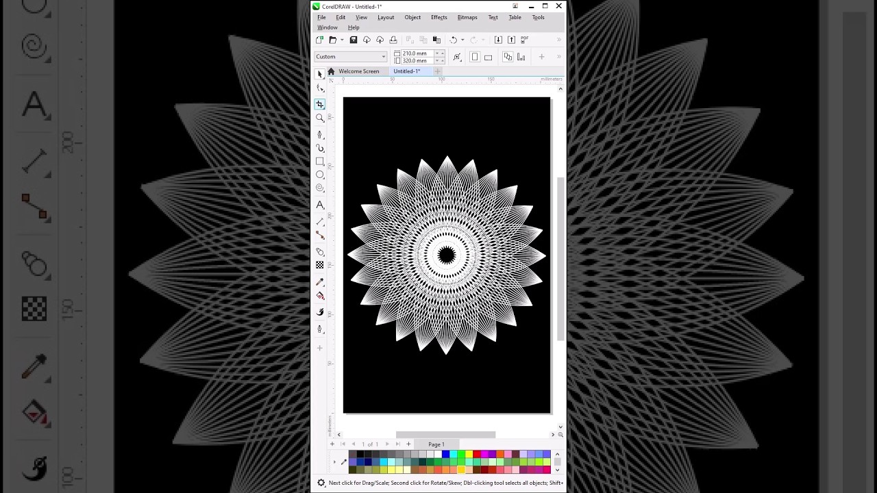Select the Artistic Media tool
This screenshot has width=877, height=493.
(x=319, y=148)
